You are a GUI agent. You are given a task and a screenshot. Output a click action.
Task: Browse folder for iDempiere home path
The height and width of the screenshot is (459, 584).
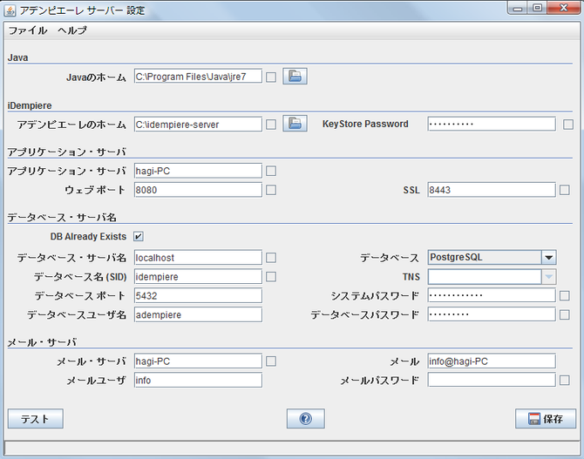[295, 124]
